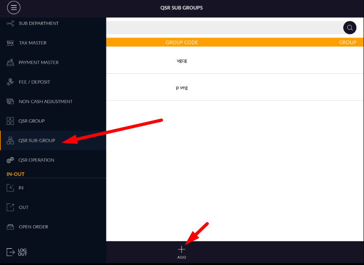Open the In menu item

[21, 188]
